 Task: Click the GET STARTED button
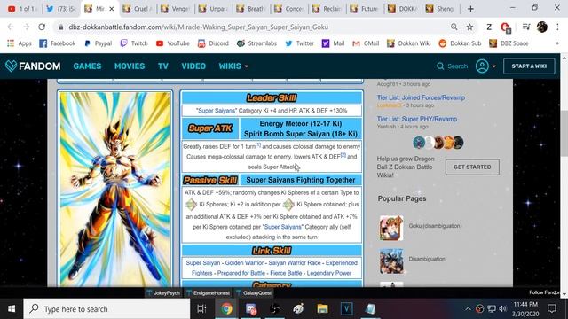coord(472,167)
